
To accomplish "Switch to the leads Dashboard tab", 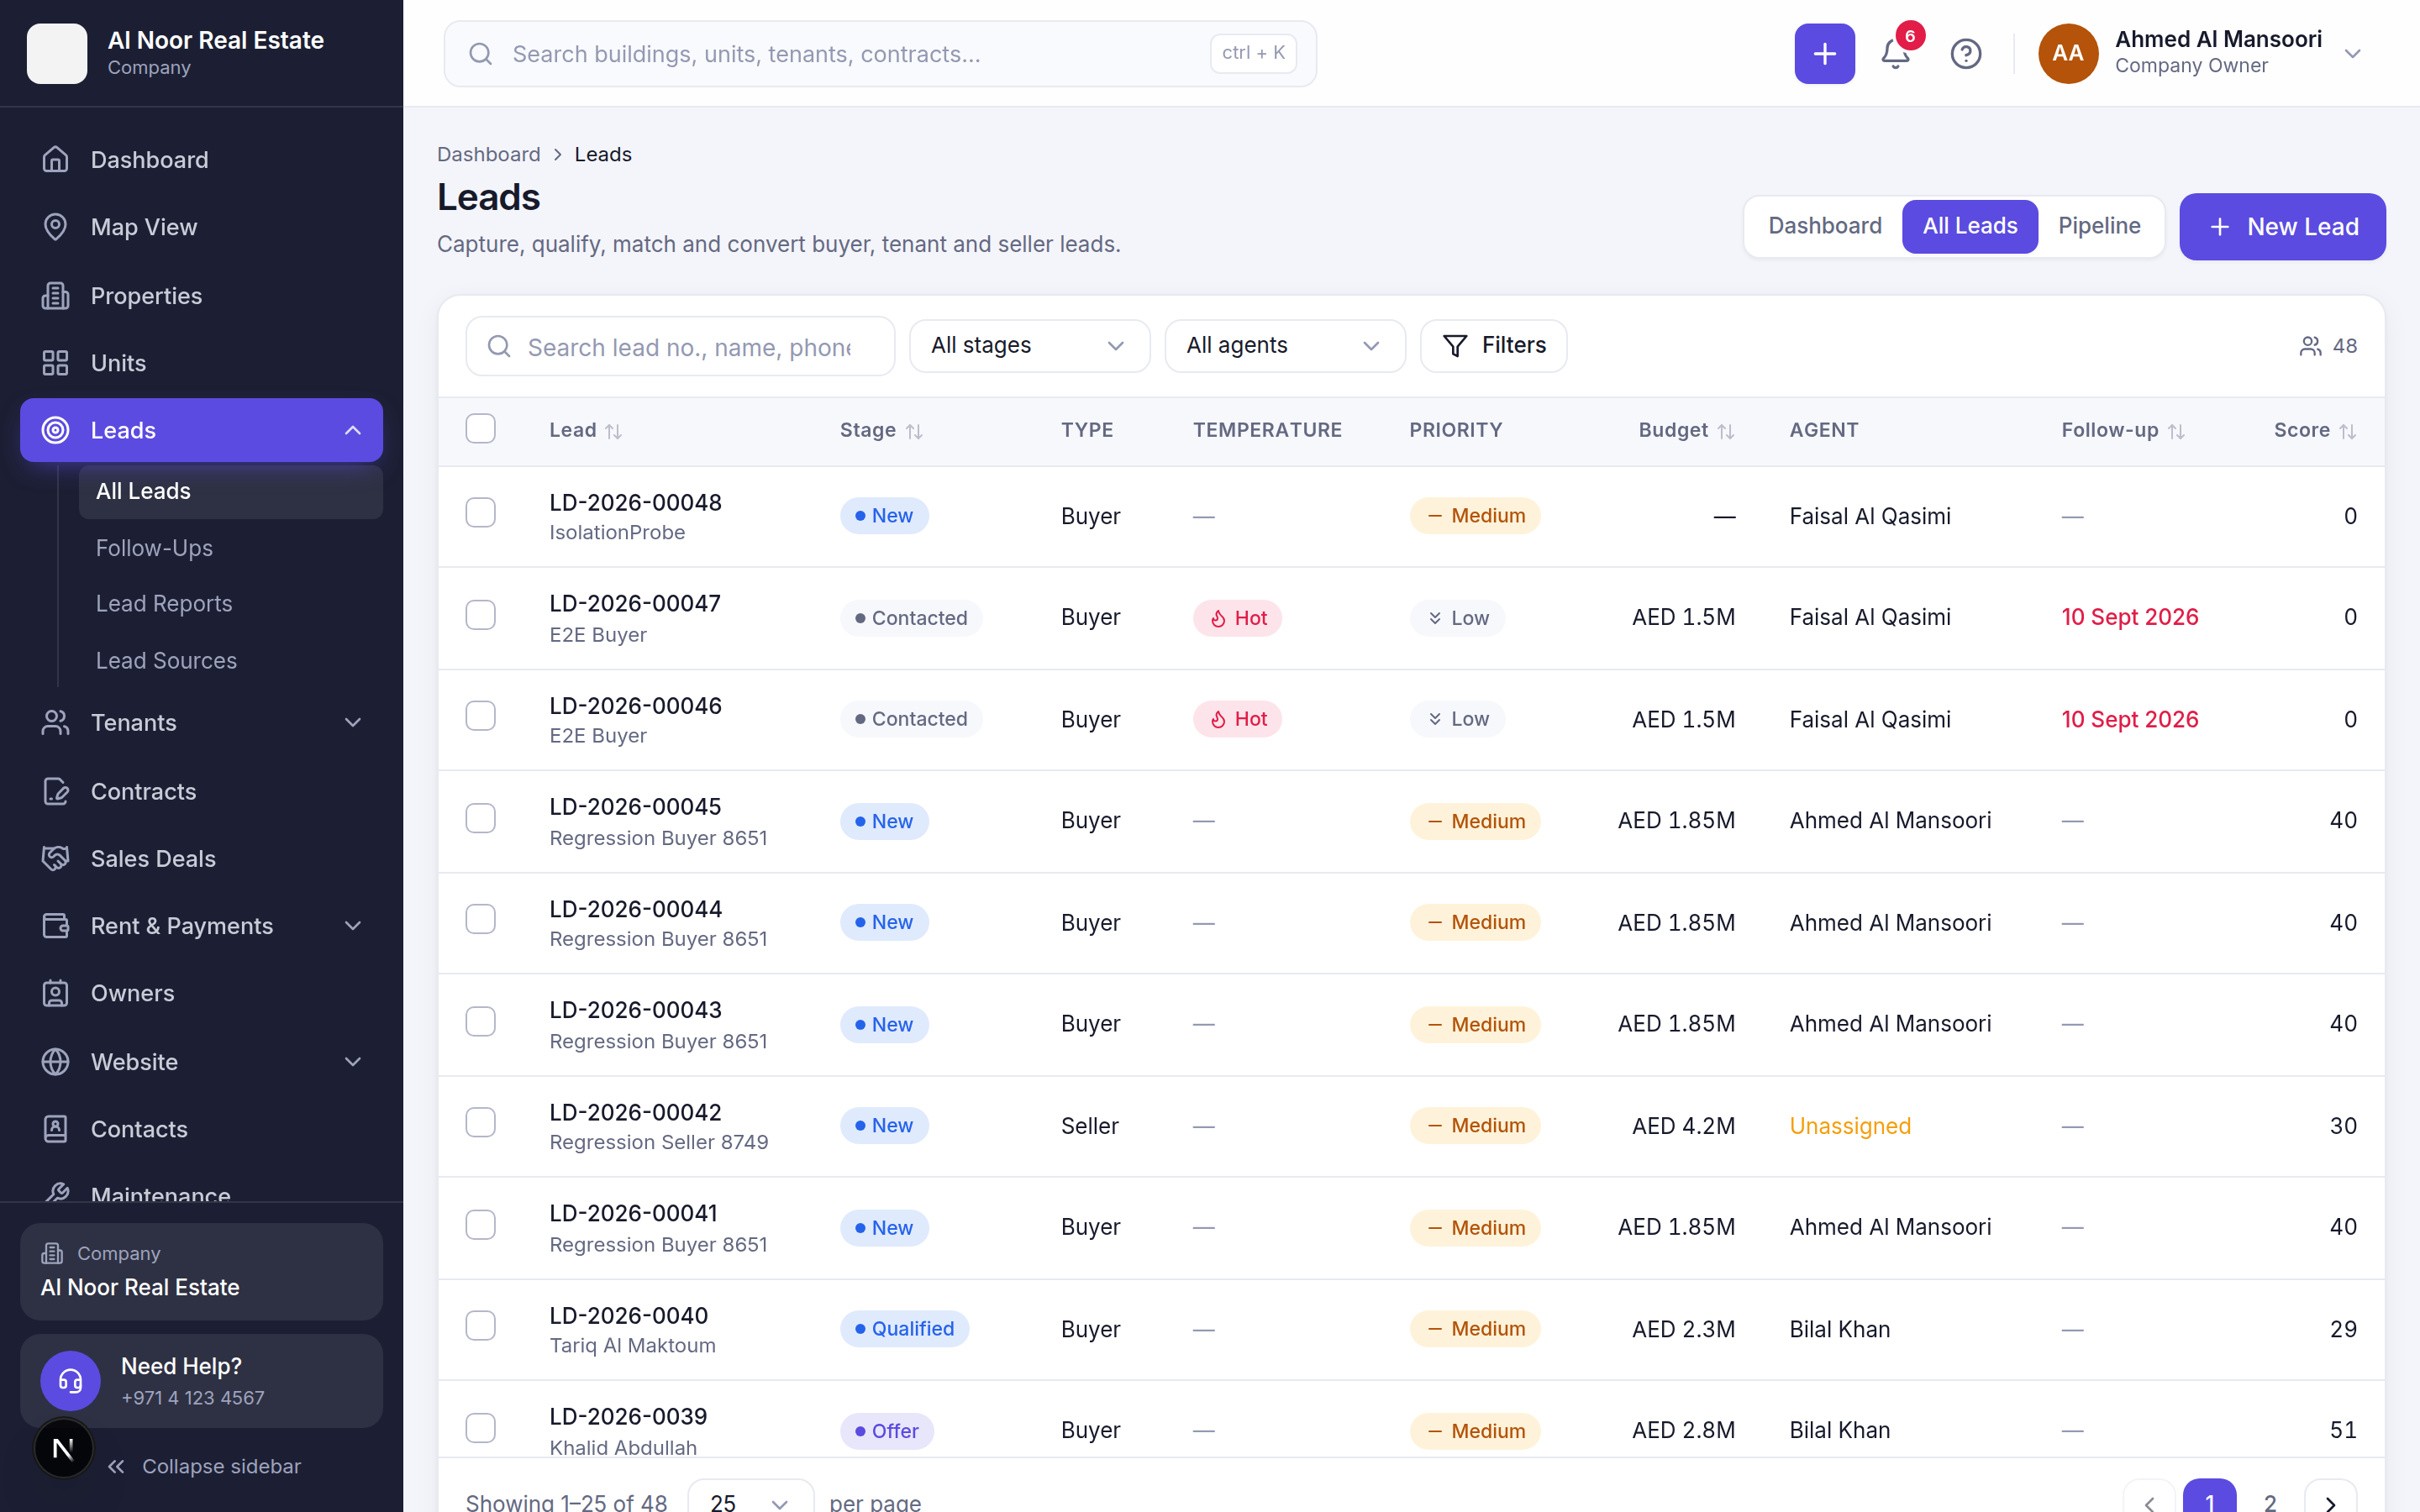I will coord(1825,226).
